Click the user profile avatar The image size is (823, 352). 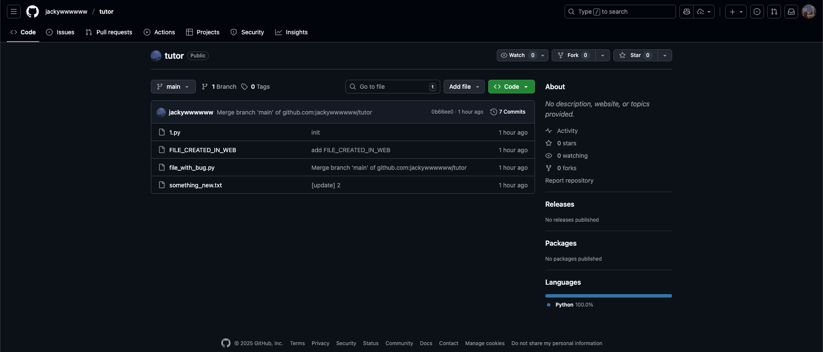coord(808,12)
